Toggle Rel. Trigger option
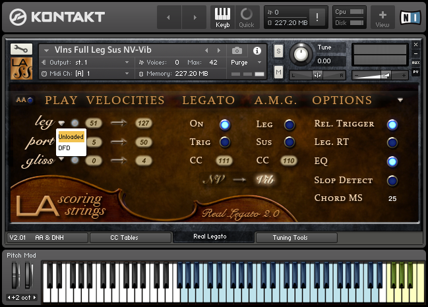 tap(392, 125)
